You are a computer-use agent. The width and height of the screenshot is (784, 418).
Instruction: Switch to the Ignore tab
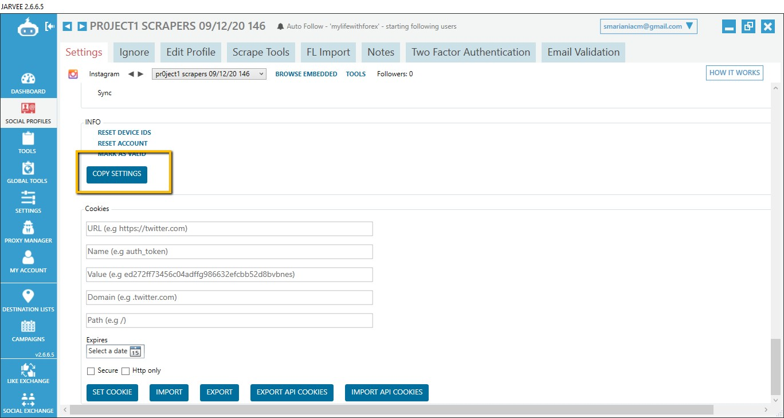(134, 52)
